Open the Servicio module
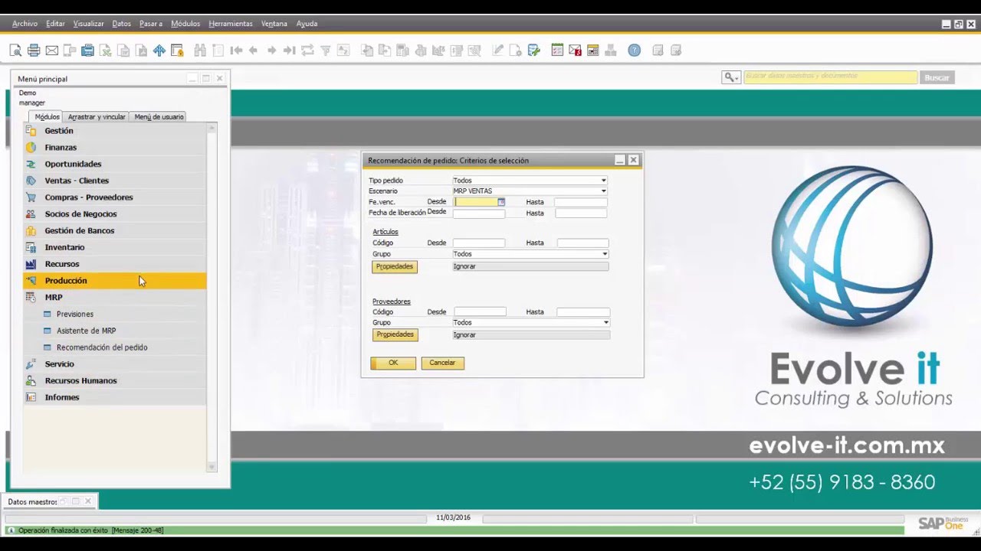The height and width of the screenshot is (551, 981). coord(115,364)
